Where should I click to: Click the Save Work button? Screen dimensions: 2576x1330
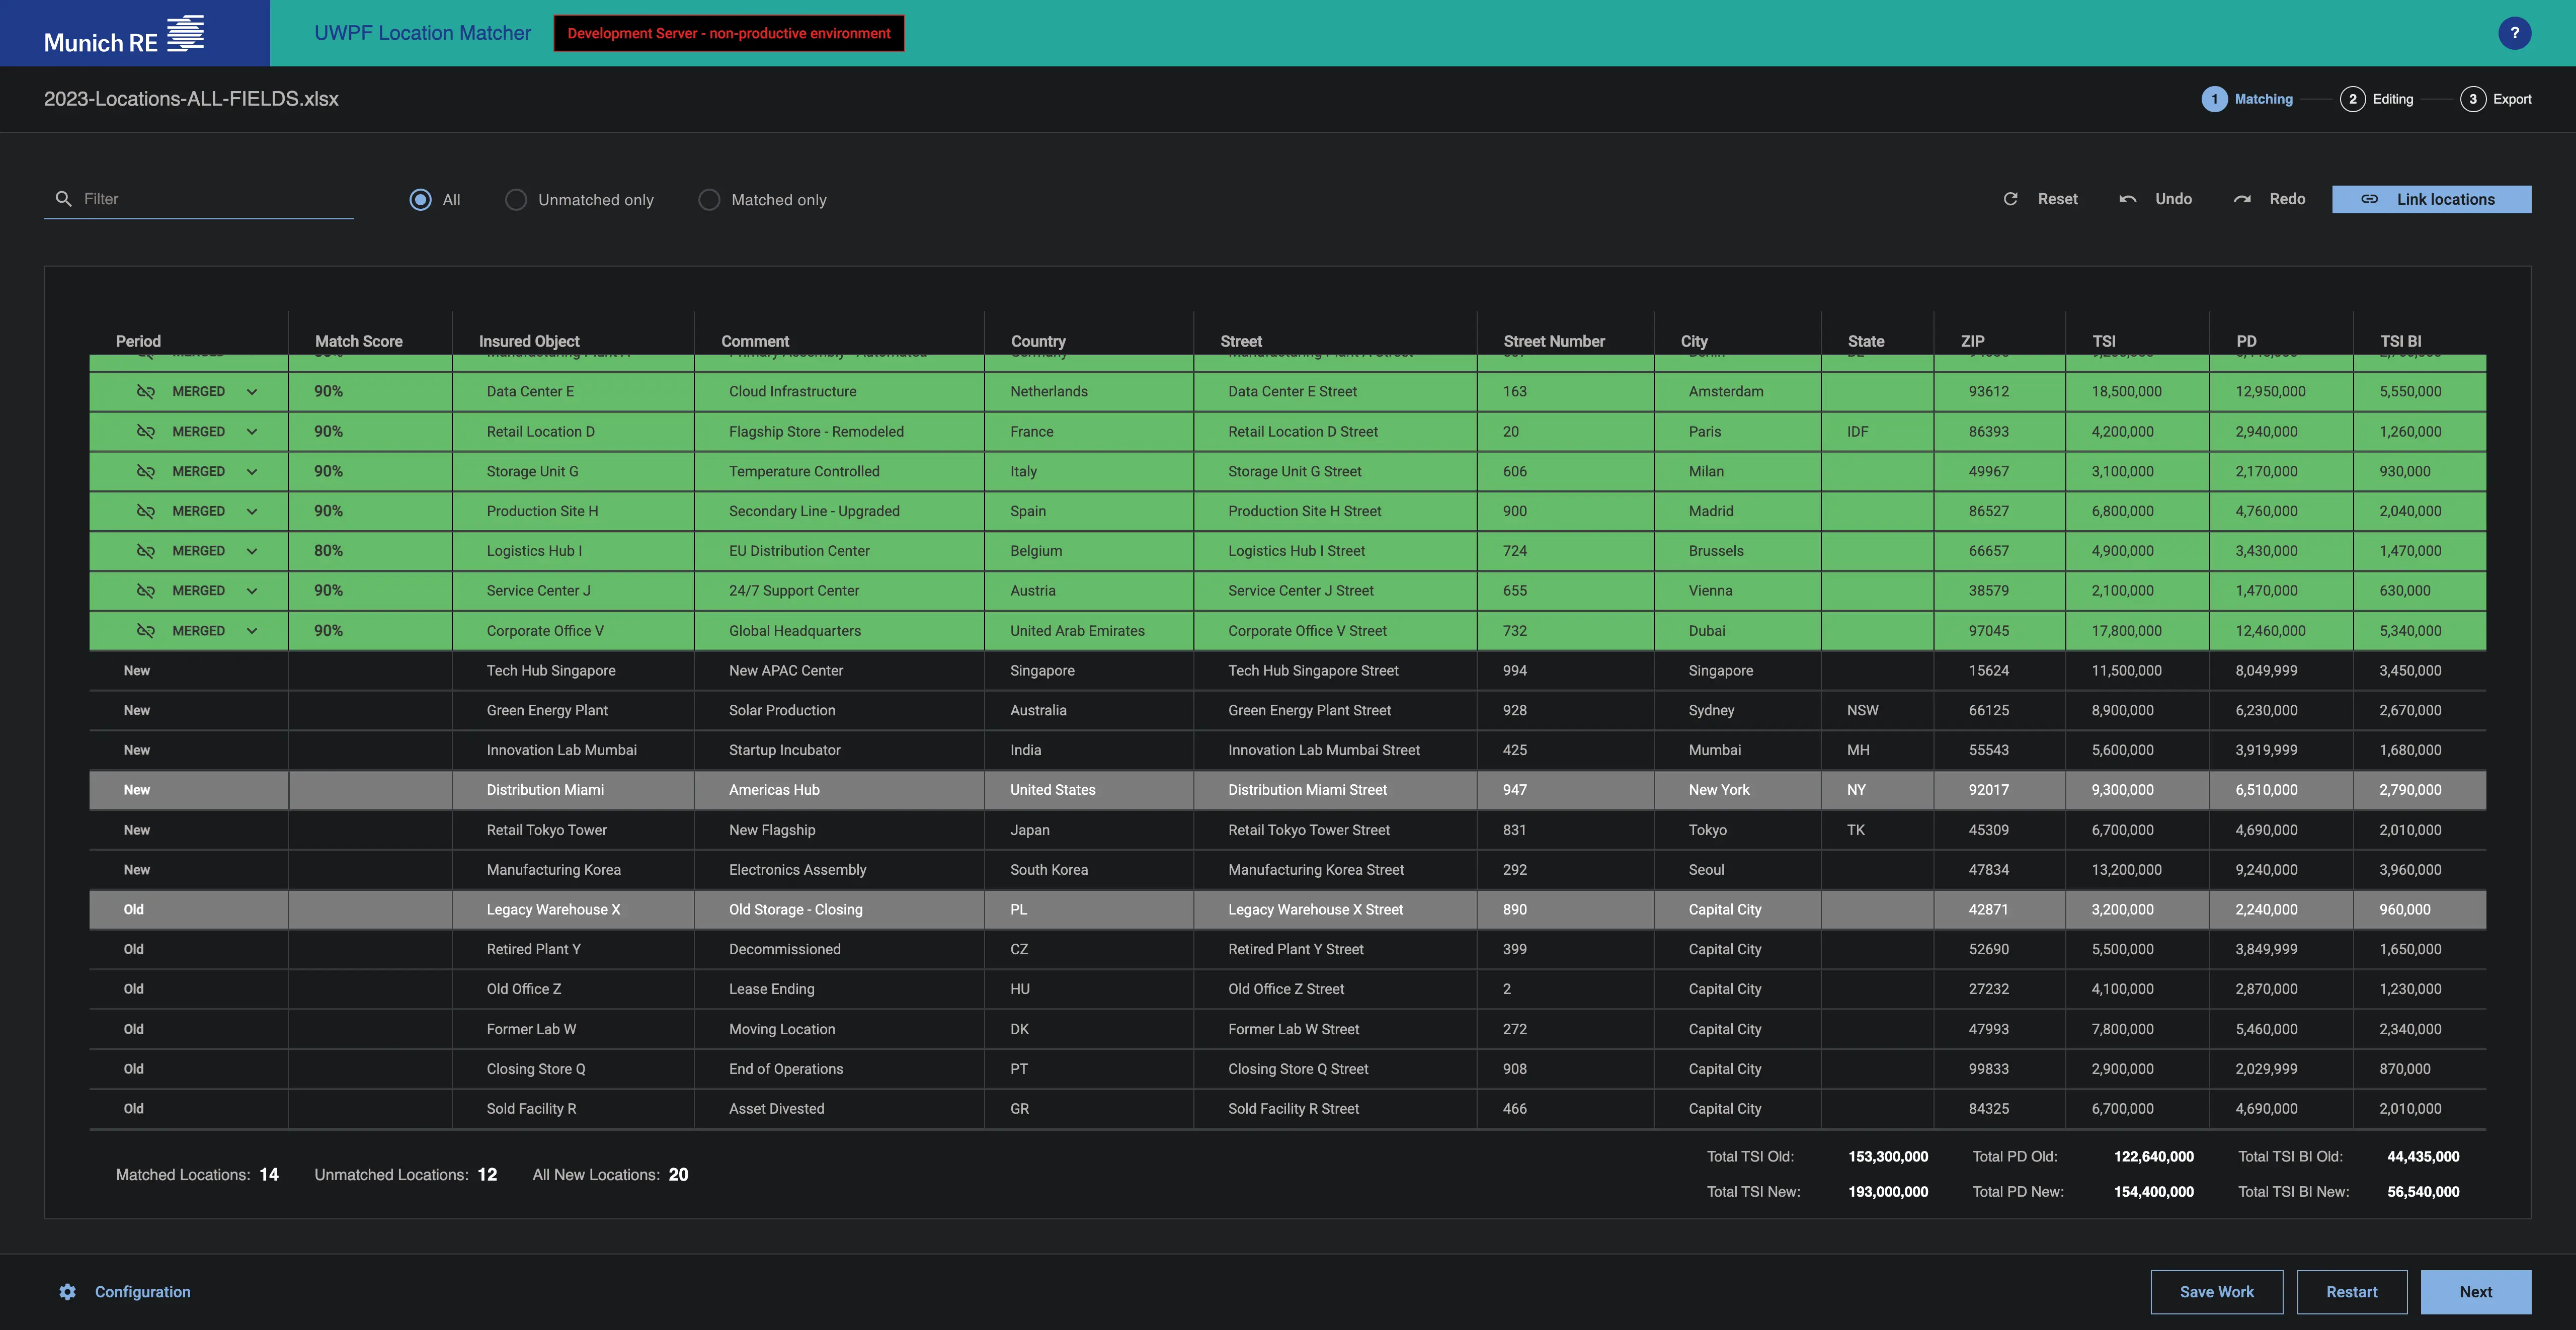pos(2216,1291)
